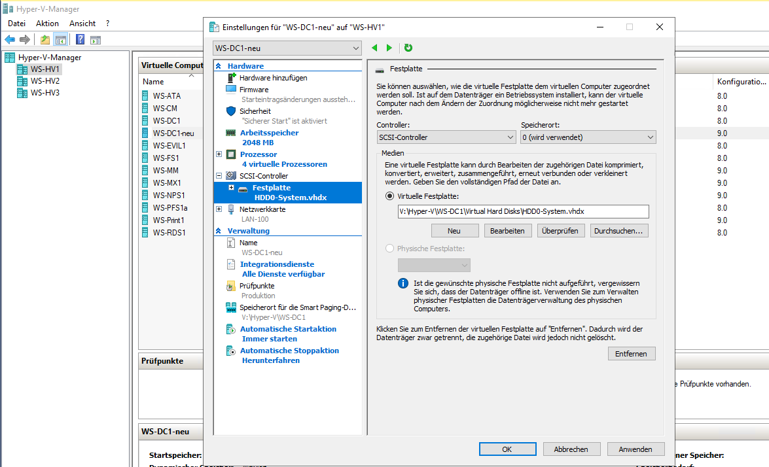Open the Ansicht menu
This screenshot has height=467, width=769.
click(82, 23)
